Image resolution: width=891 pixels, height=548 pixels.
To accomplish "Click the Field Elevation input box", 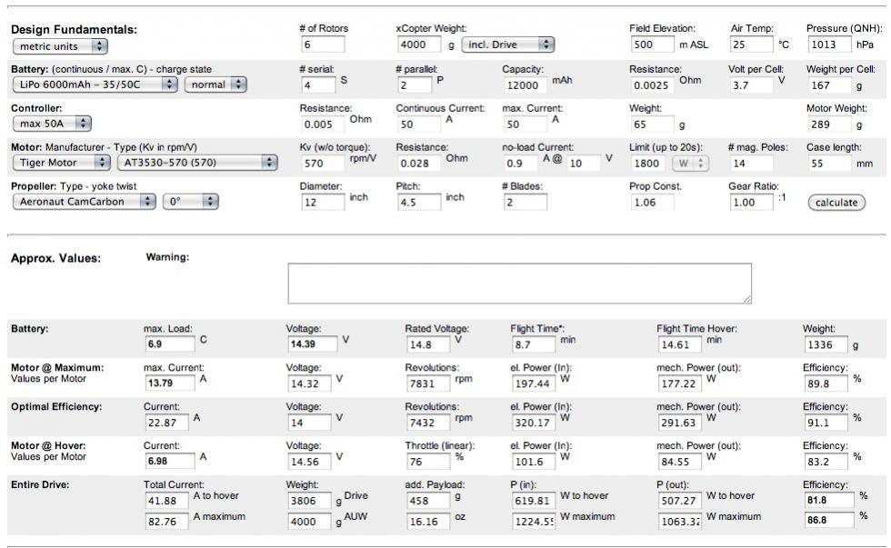I will 650,45.
